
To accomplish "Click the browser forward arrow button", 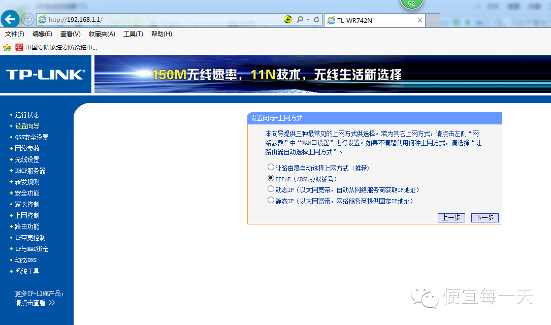I will (28, 19).
